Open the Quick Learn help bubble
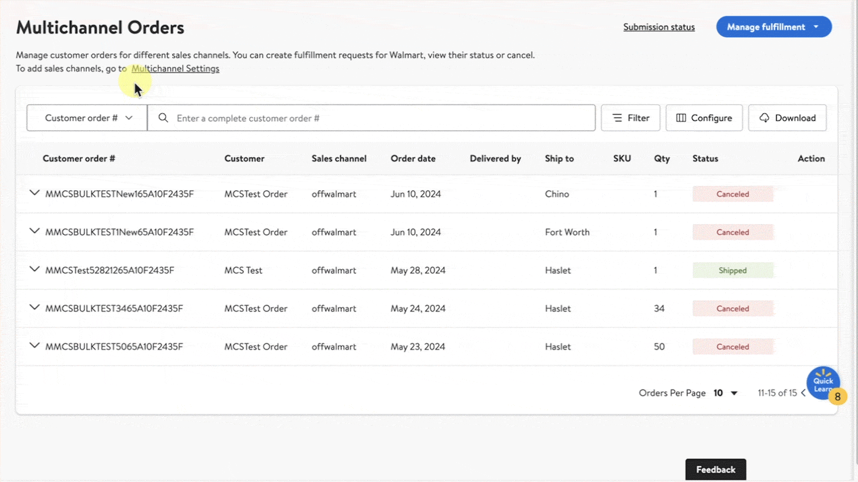858x482 pixels. tap(823, 382)
